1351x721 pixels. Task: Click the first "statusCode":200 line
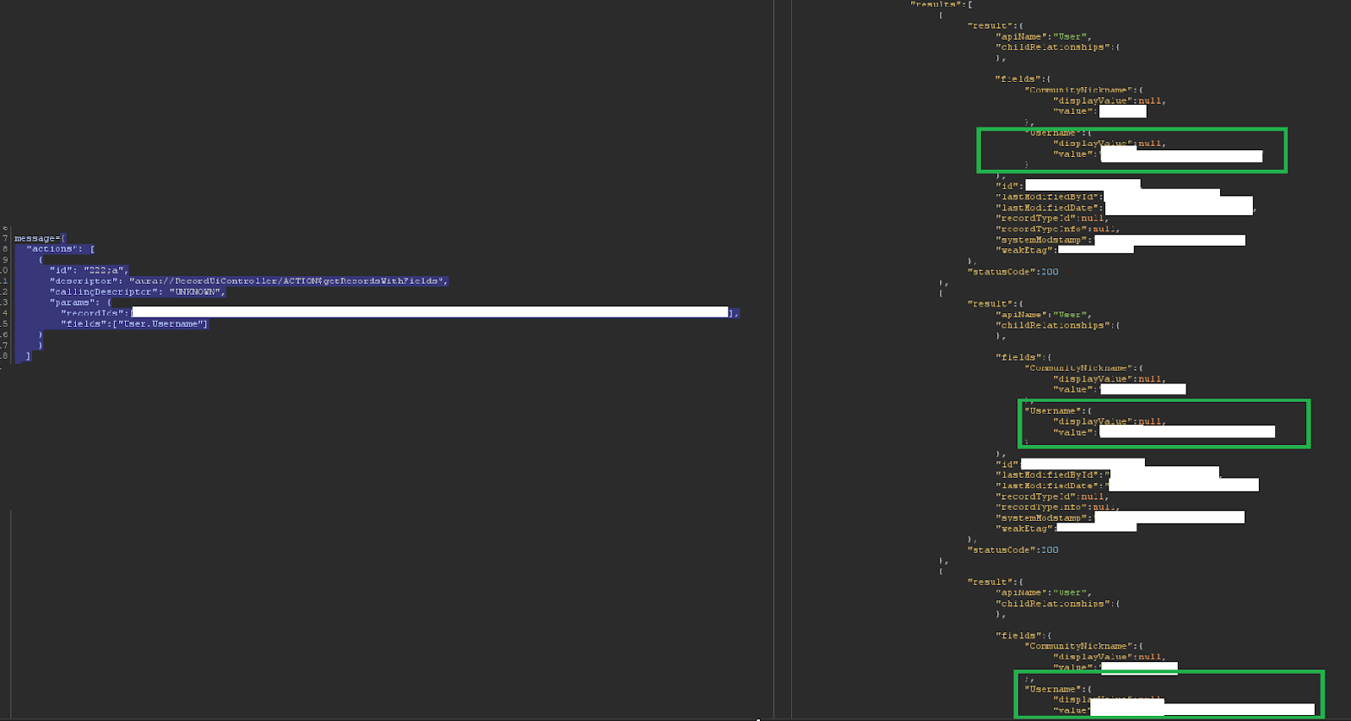click(1012, 272)
